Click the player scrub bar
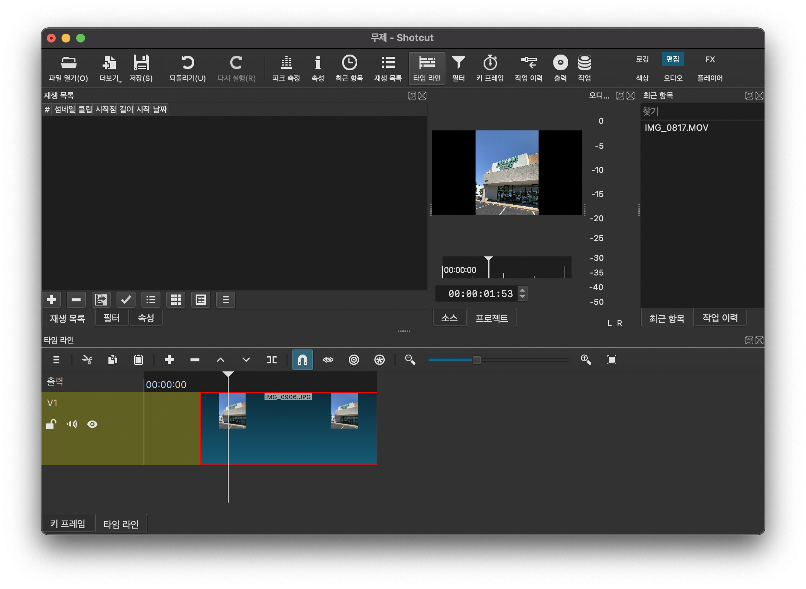Image resolution: width=806 pixels, height=589 pixels. click(x=507, y=268)
